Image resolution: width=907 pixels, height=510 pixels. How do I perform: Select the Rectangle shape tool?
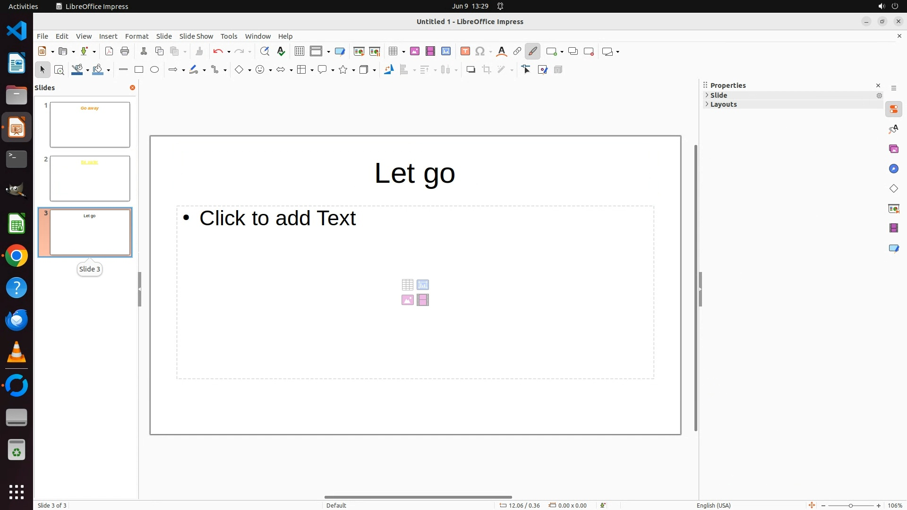click(139, 70)
